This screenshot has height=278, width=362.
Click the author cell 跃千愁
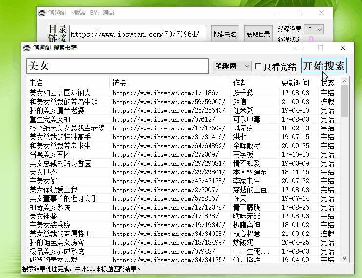click(x=243, y=93)
